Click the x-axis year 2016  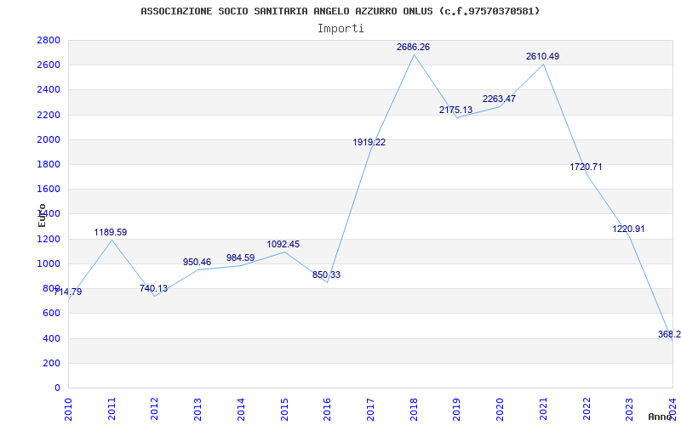328,410
